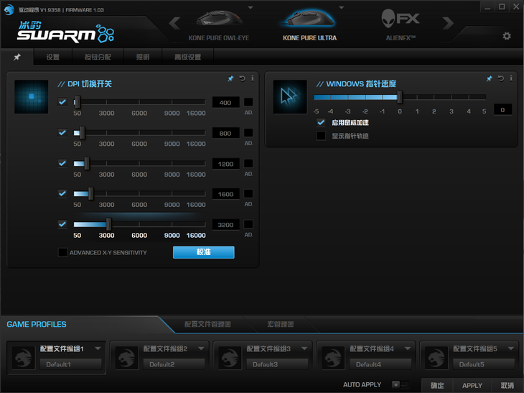The image size is (524, 393).
Task: Show info for Windows pointer speed panel
Action: pyautogui.click(x=511, y=78)
